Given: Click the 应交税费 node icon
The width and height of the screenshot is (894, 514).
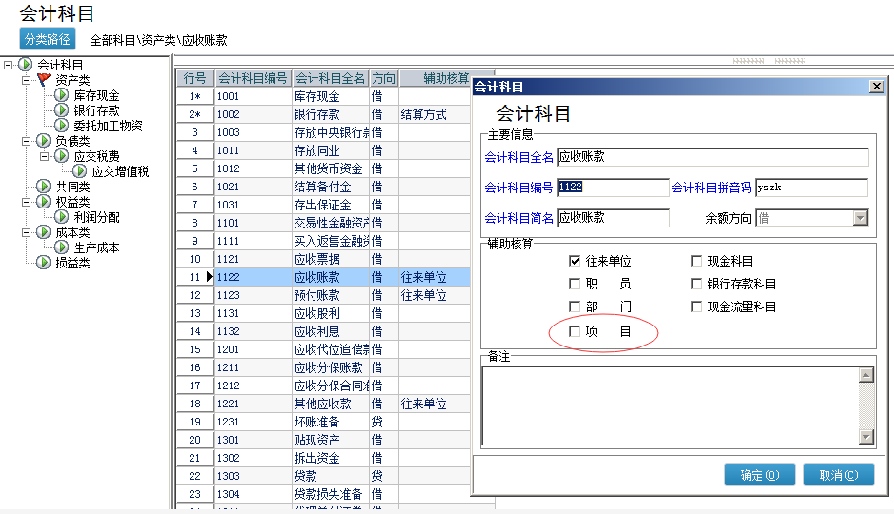Looking at the screenshot, I should [62, 155].
